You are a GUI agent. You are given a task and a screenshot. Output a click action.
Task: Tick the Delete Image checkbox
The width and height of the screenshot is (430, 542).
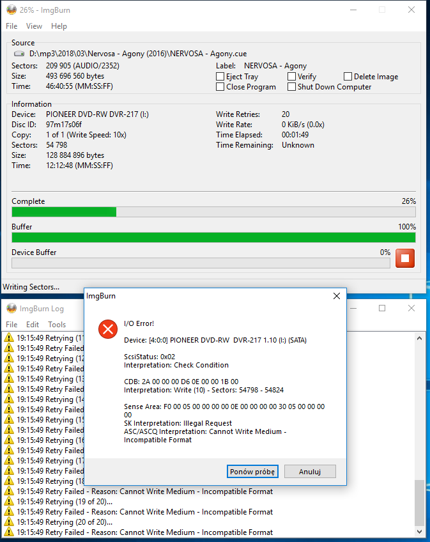click(x=348, y=77)
